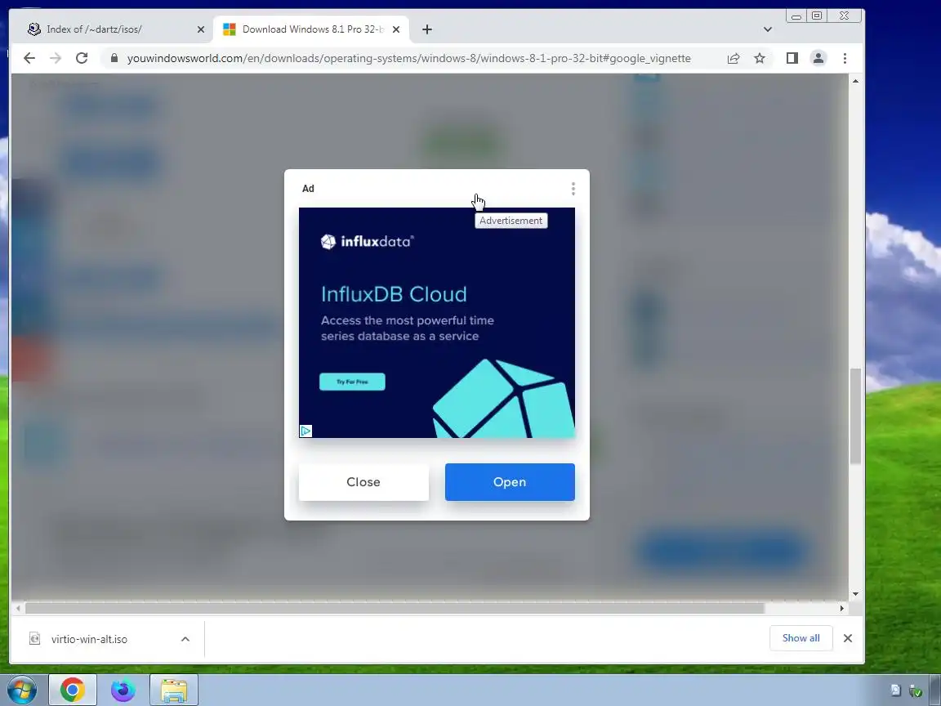Open the Windows Start menu

[21, 690]
